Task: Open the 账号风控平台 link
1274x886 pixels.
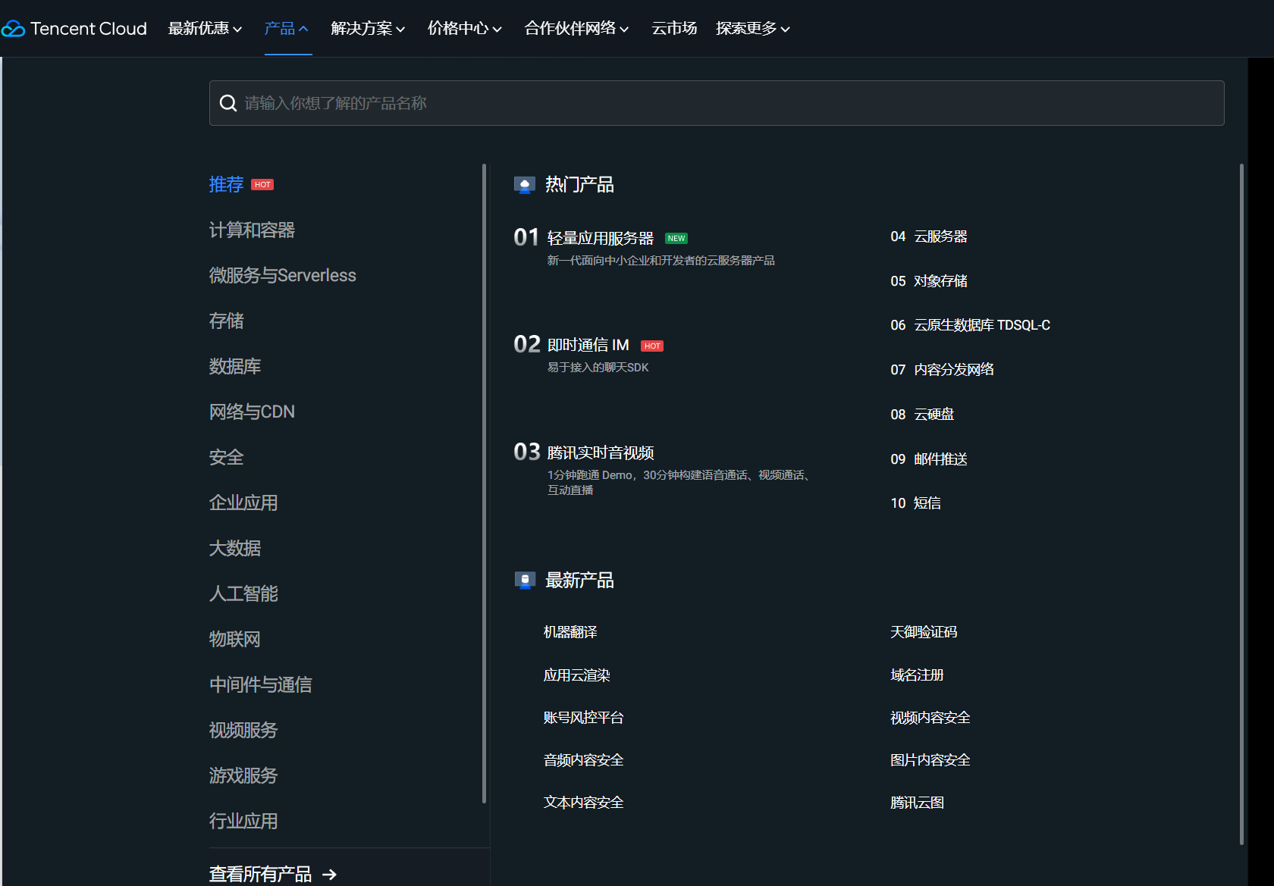Action: [x=584, y=718]
